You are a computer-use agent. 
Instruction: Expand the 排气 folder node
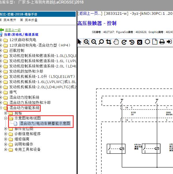tap(1, 92)
